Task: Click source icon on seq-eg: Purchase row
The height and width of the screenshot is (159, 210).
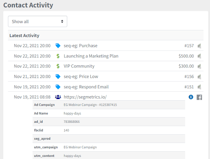Action: 199,46
